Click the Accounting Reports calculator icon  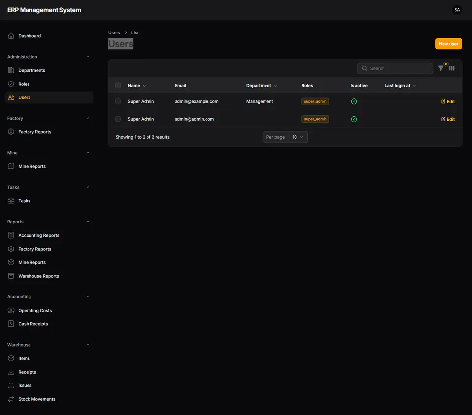point(11,235)
